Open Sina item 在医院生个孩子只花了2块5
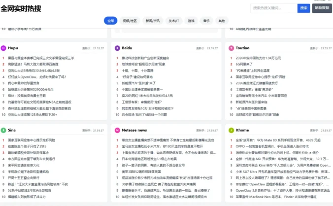The width and height of the screenshot is (333, 206). point(27,146)
